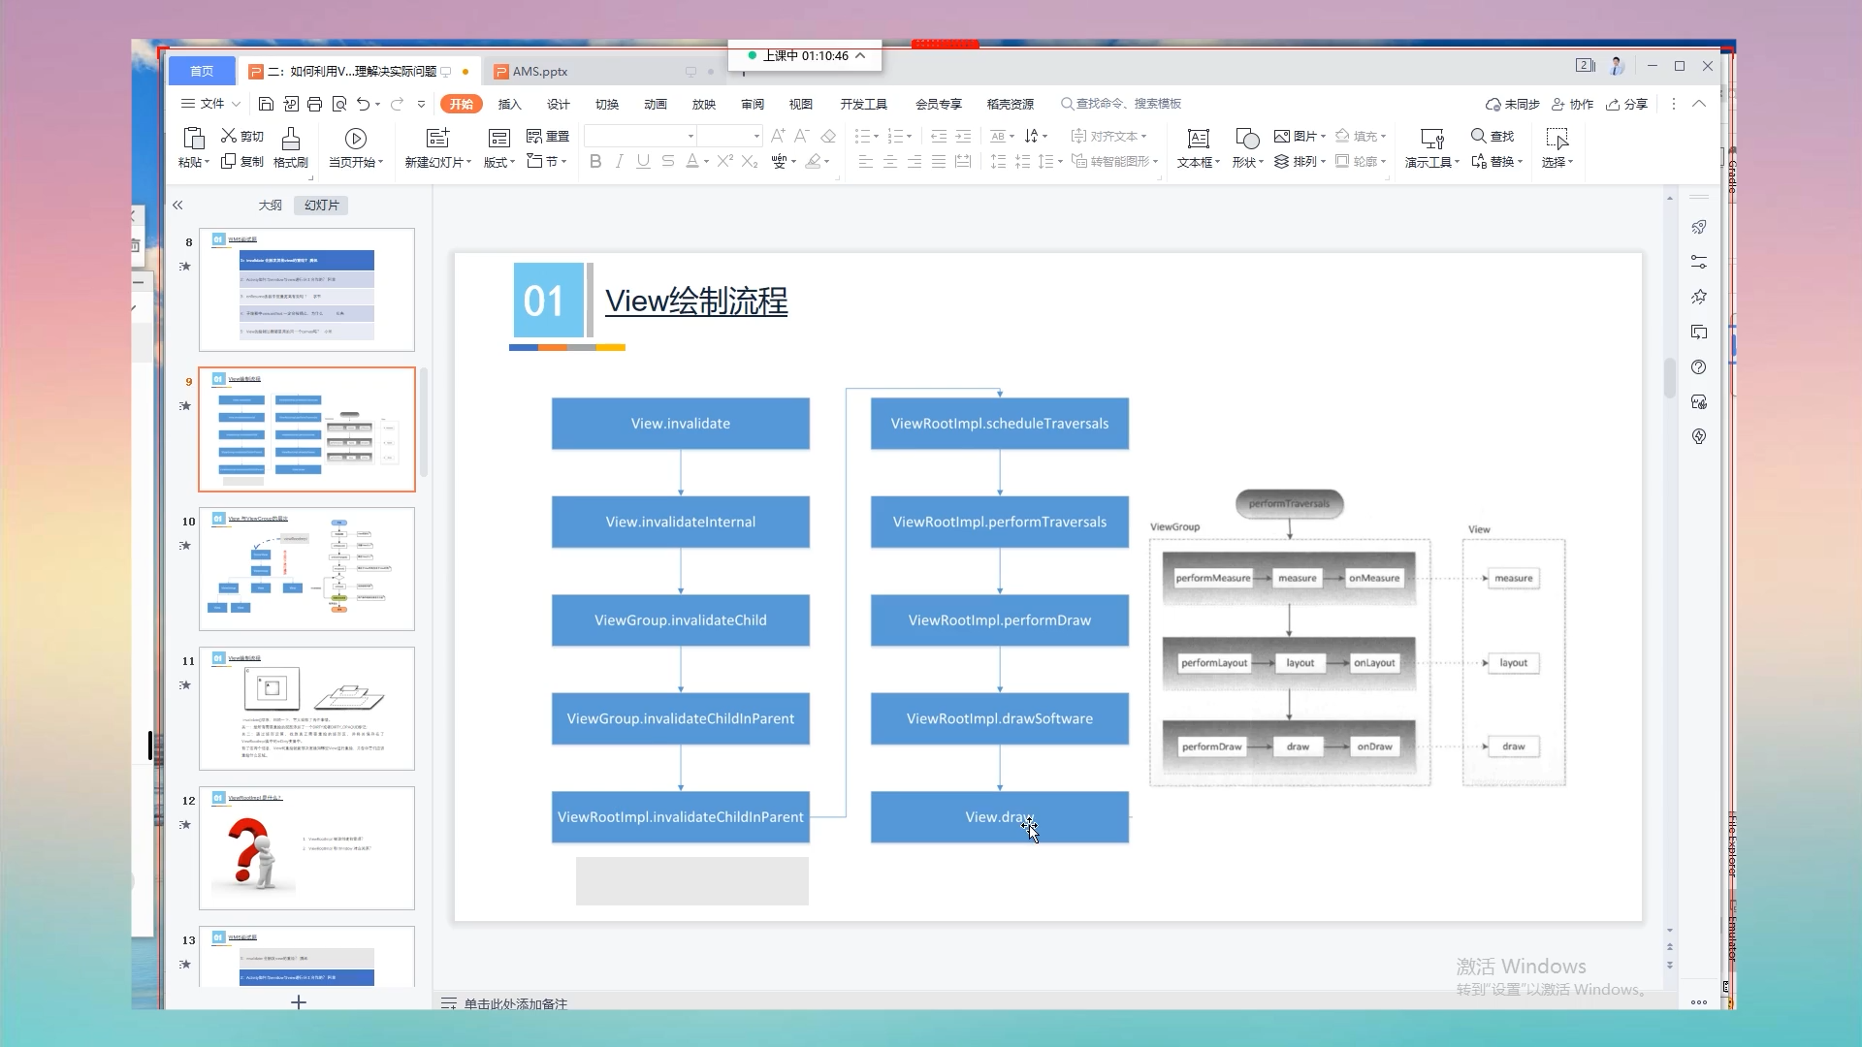Image resolution: width=1862 pixels, height=1047 pixels.
Task: Open the font name combo box
Action: tap(640, 137)
